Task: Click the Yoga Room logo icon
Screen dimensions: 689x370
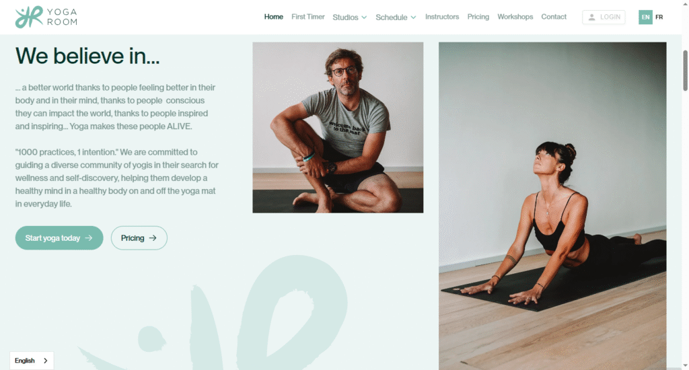Action: [x=29, y=17]
